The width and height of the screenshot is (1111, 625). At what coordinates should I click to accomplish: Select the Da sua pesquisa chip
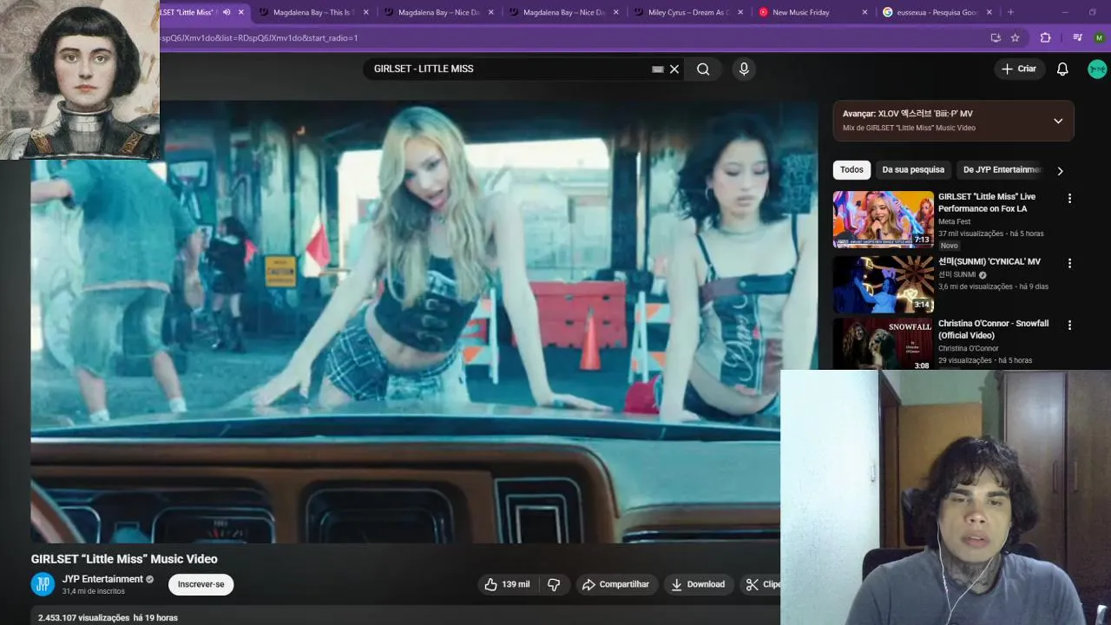tap(913, 170)
